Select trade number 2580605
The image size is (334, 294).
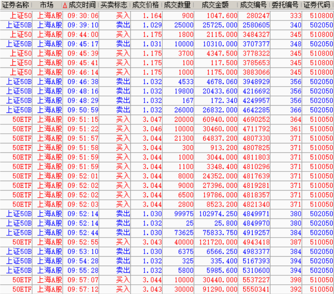pyautogui.click(x=256, y=25)
